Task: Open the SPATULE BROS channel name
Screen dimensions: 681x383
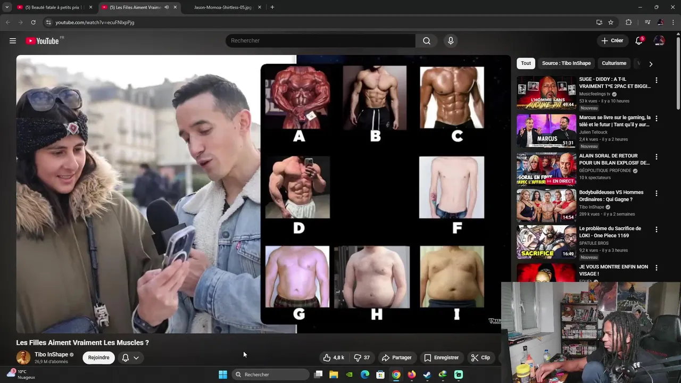Action: coord(594,243)
